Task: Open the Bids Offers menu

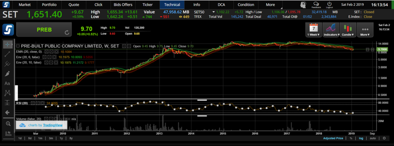Action: click(123, 5)
